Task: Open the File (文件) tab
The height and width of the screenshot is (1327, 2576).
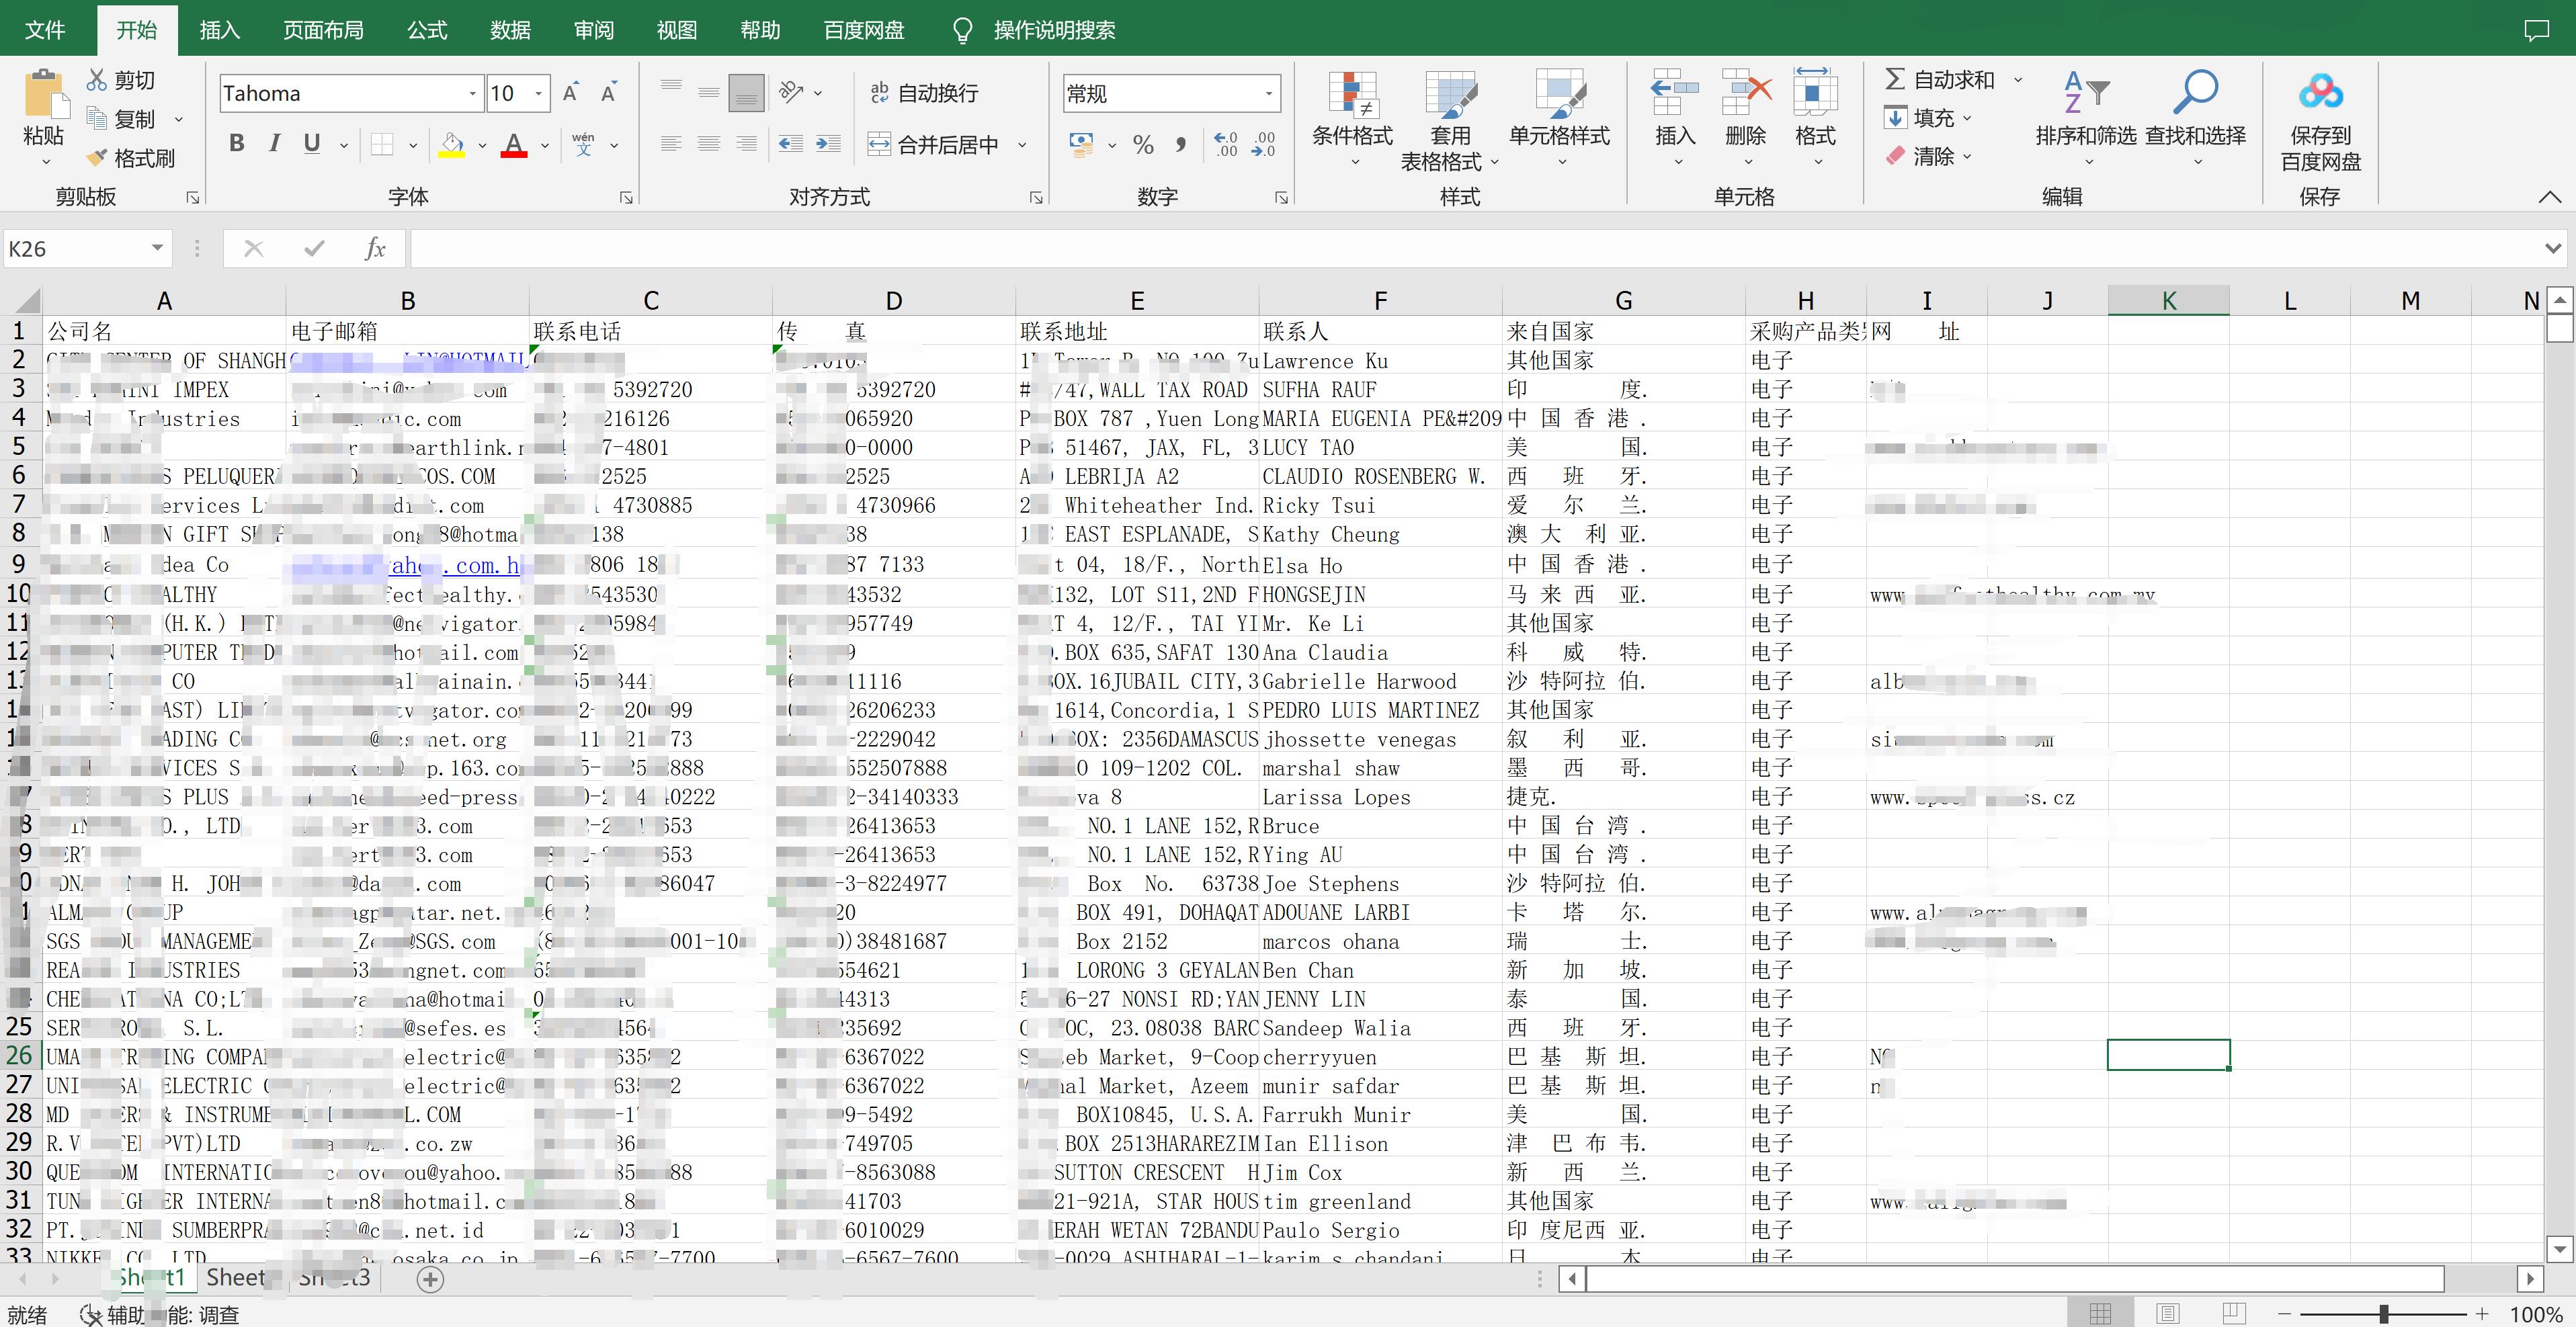Action: click(45, 30)
